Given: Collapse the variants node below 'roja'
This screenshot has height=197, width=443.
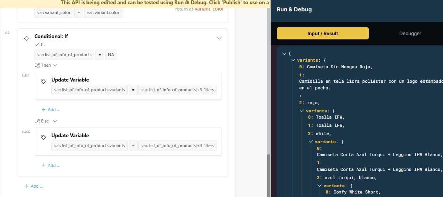Looking at the screenshot, I should [302, 111].
